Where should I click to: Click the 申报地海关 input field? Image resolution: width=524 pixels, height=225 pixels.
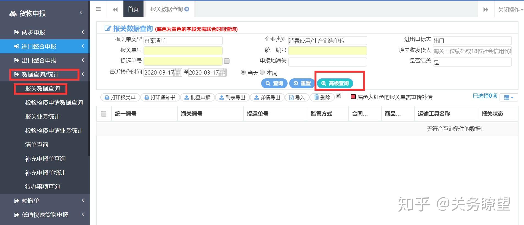(x=328, y=62)
